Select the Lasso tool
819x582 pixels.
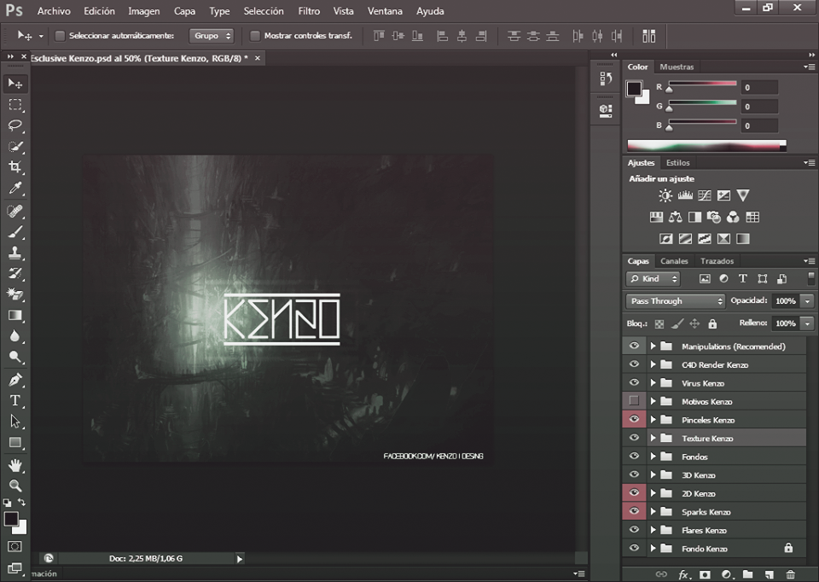coord(15,125)
